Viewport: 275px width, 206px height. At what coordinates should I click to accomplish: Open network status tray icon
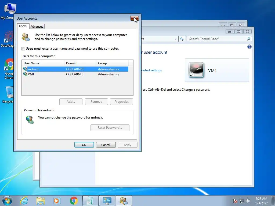(x=241, y=201)
